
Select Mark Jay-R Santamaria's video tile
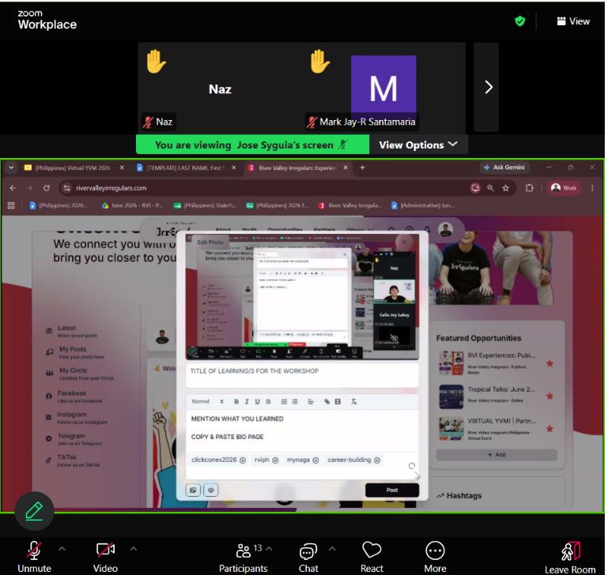pos(384,87)
